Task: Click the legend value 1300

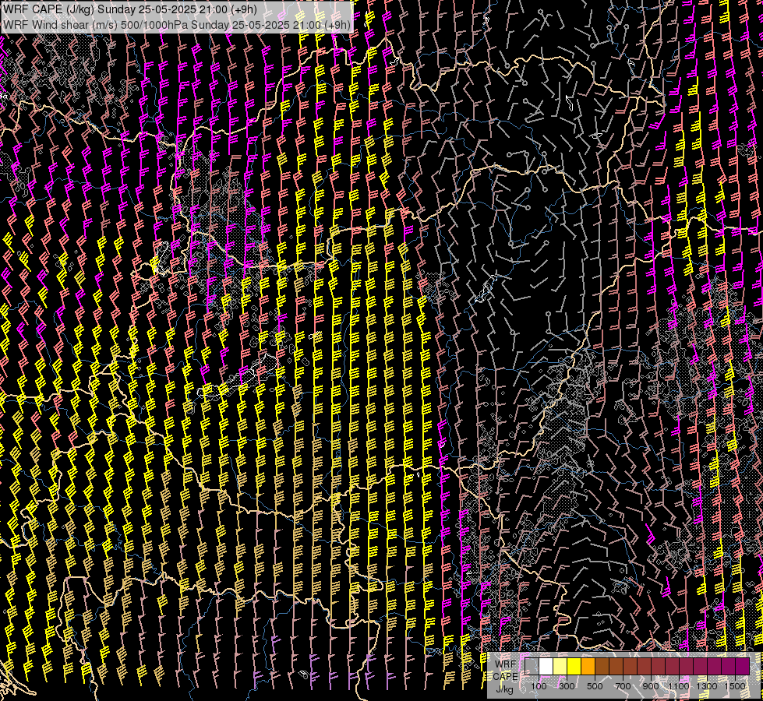Action: (707, 686)
